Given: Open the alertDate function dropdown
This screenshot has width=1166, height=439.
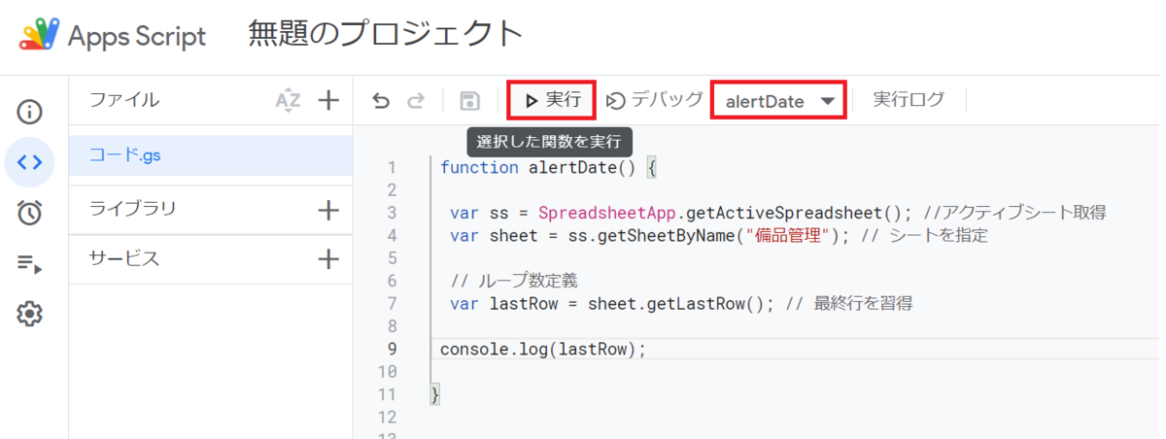Looking at the screenshot, I should [779, 100].
